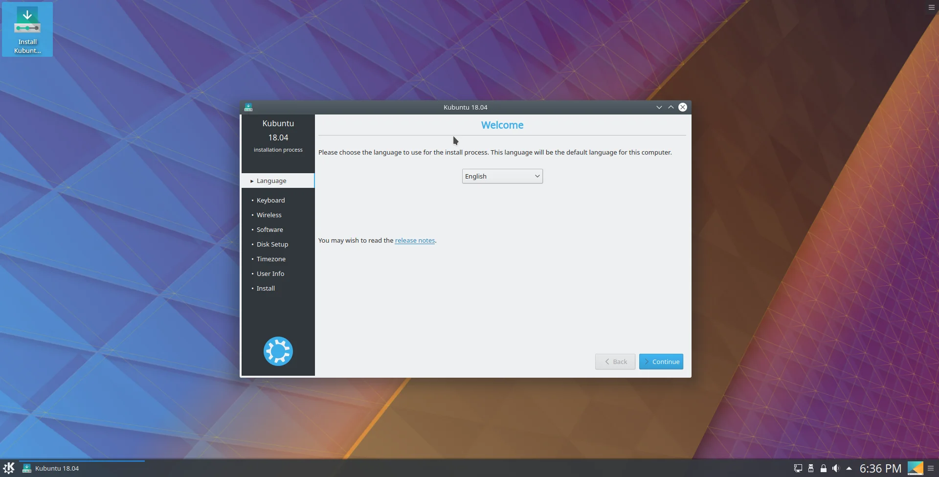The width and height of the screenshot is (939, 477).
Task: Open the Install Kubuntu desktop shortcut
Action: (27, 29)
